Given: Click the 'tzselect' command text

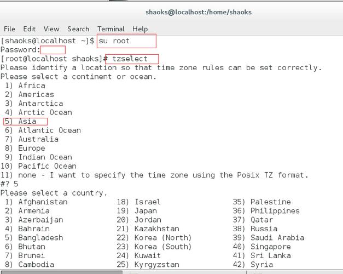Looking at the screenshot, I should point(130,59).
